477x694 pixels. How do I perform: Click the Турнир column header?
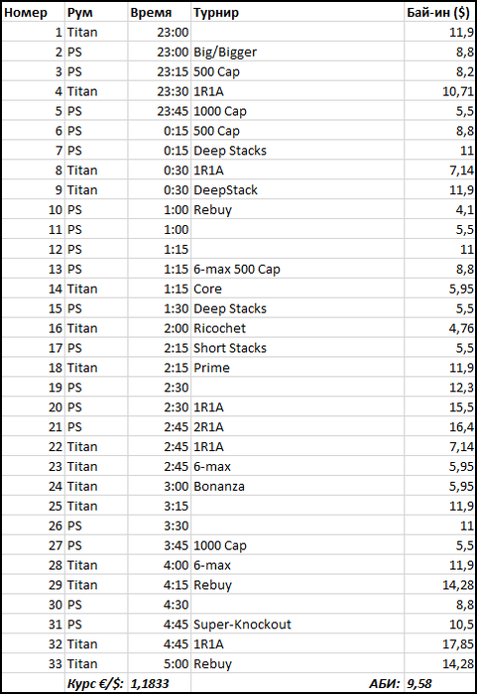tap(298, 12)
